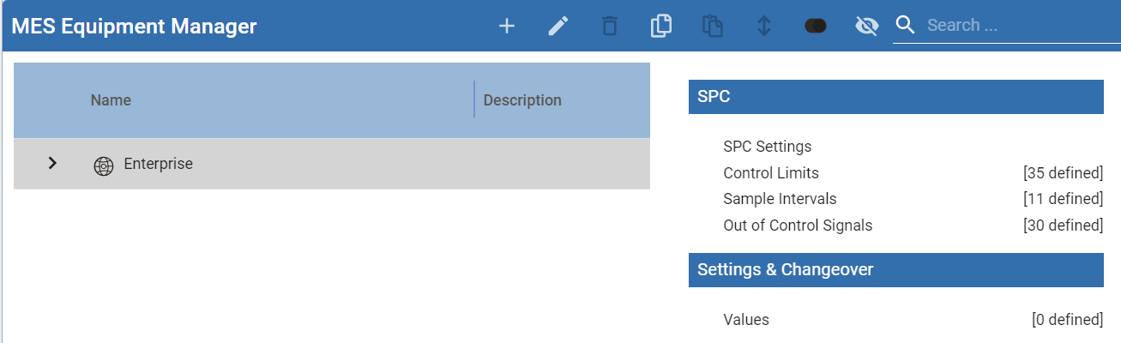
Task: Click the Description column header
Action: coord(522,100)
